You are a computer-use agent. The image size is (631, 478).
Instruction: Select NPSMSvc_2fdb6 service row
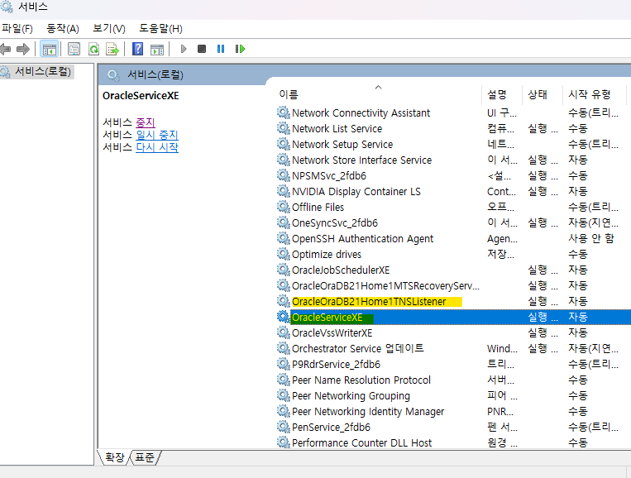point(453,176)
